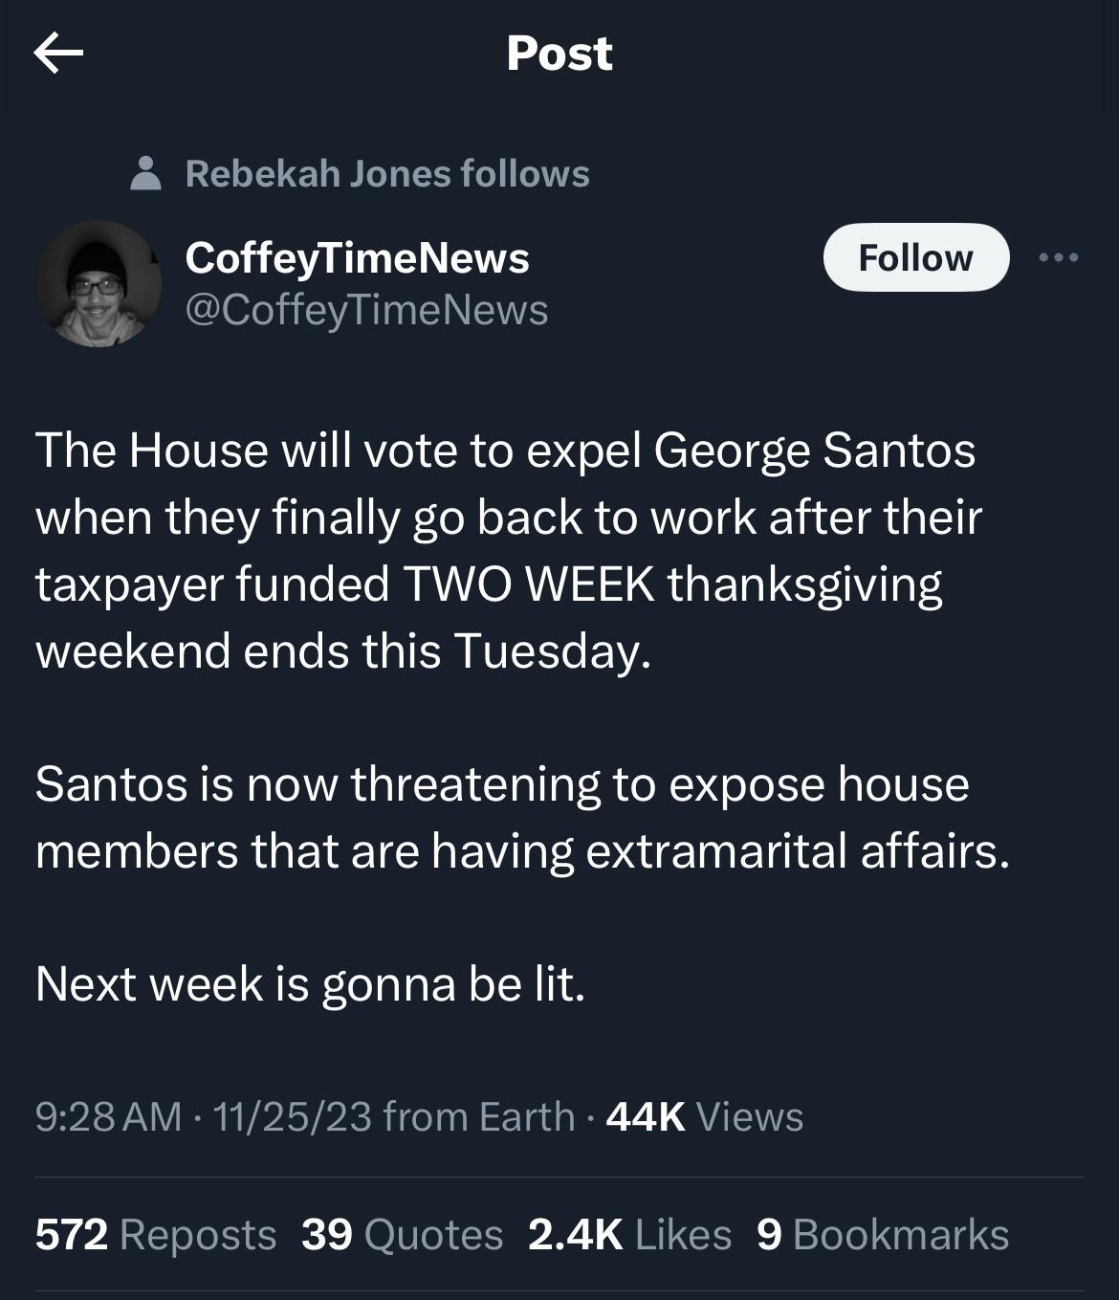This screenshot has height=1300, width=1119.
Task: Open the @CoffeyTimeNews handle link
Action: tap(366, 310)
